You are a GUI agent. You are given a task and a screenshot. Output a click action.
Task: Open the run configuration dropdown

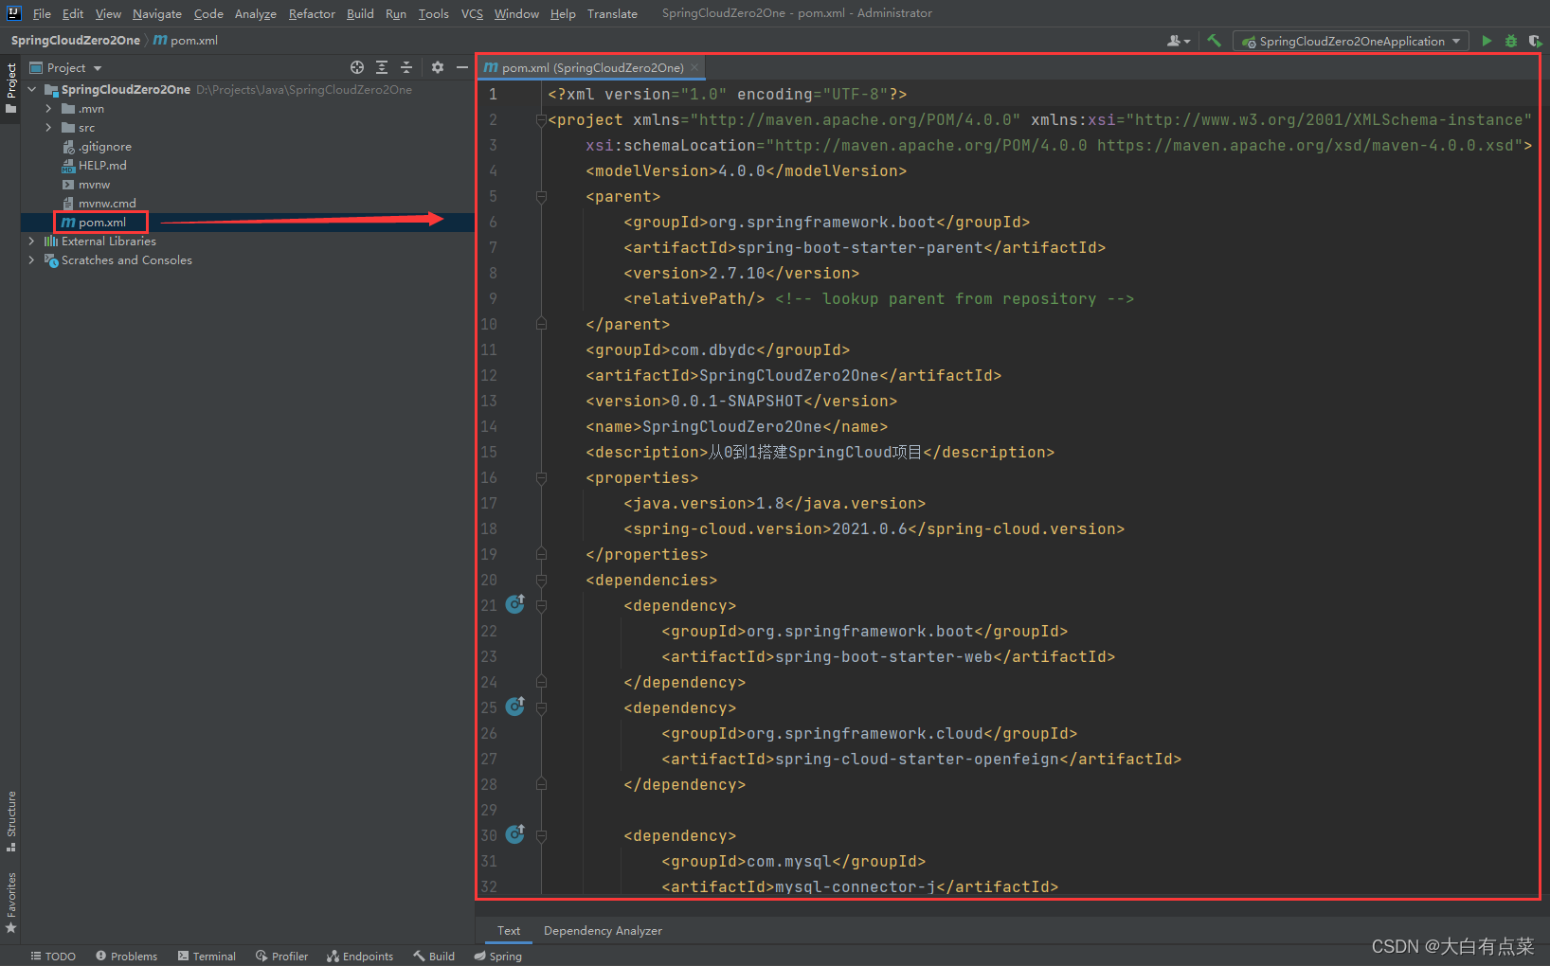pos(1351,41)
